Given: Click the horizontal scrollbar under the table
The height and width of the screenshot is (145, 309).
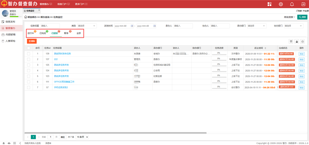Looking at the screenshot, I should [x=116, y=133].
